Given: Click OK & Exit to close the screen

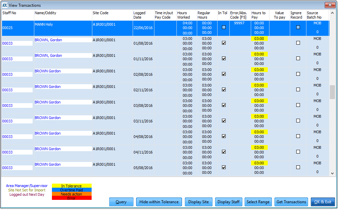Looking at the screenshot, I should [323, 202].
